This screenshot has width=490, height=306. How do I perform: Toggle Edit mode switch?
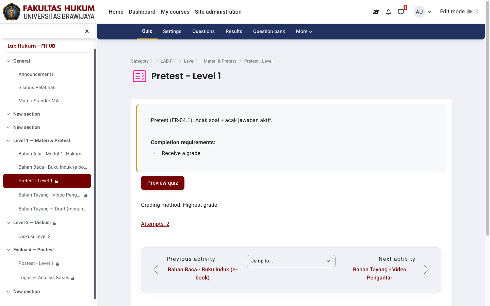473,12
